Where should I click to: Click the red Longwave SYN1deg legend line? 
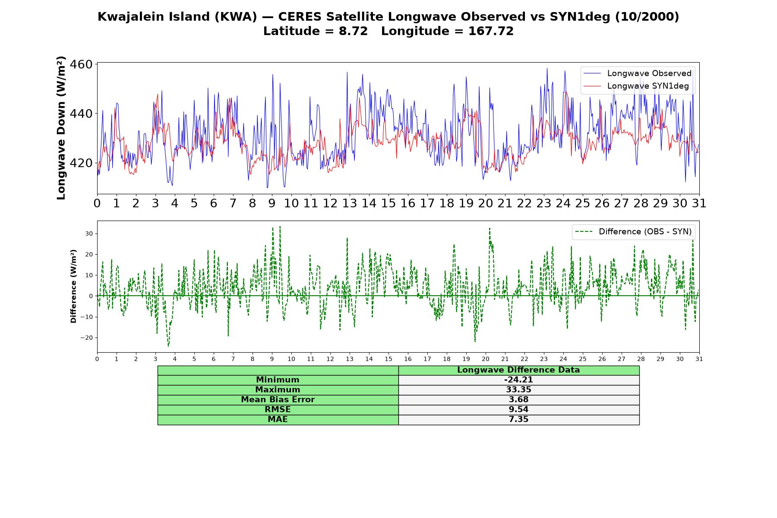592,86
